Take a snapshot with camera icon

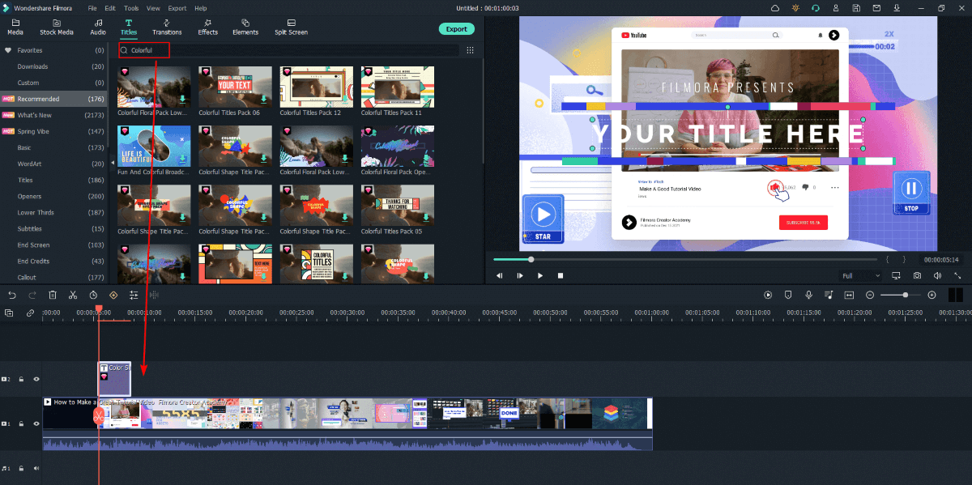click(x=917, y=275)
